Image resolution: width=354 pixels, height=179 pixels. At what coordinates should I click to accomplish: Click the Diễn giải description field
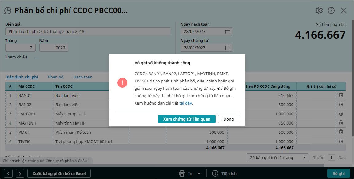(x=88, y=31)
